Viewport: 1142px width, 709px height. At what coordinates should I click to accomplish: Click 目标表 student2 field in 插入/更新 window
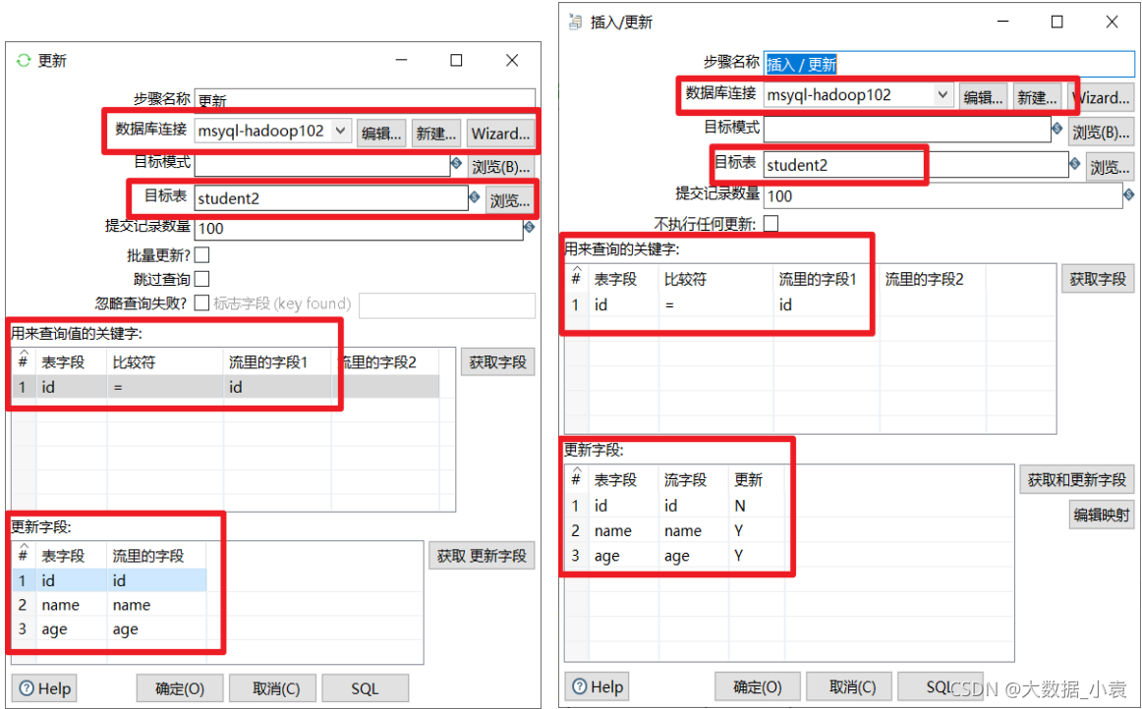(916, 165)
